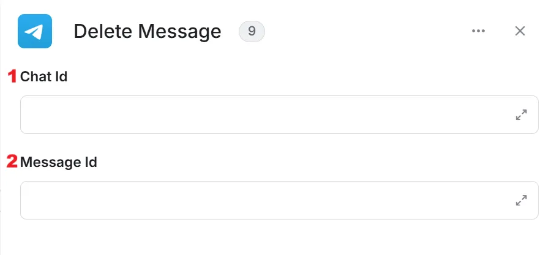Select the Delete Message title text
This screenshot has width=554, height=255.
tap(148, 31)
